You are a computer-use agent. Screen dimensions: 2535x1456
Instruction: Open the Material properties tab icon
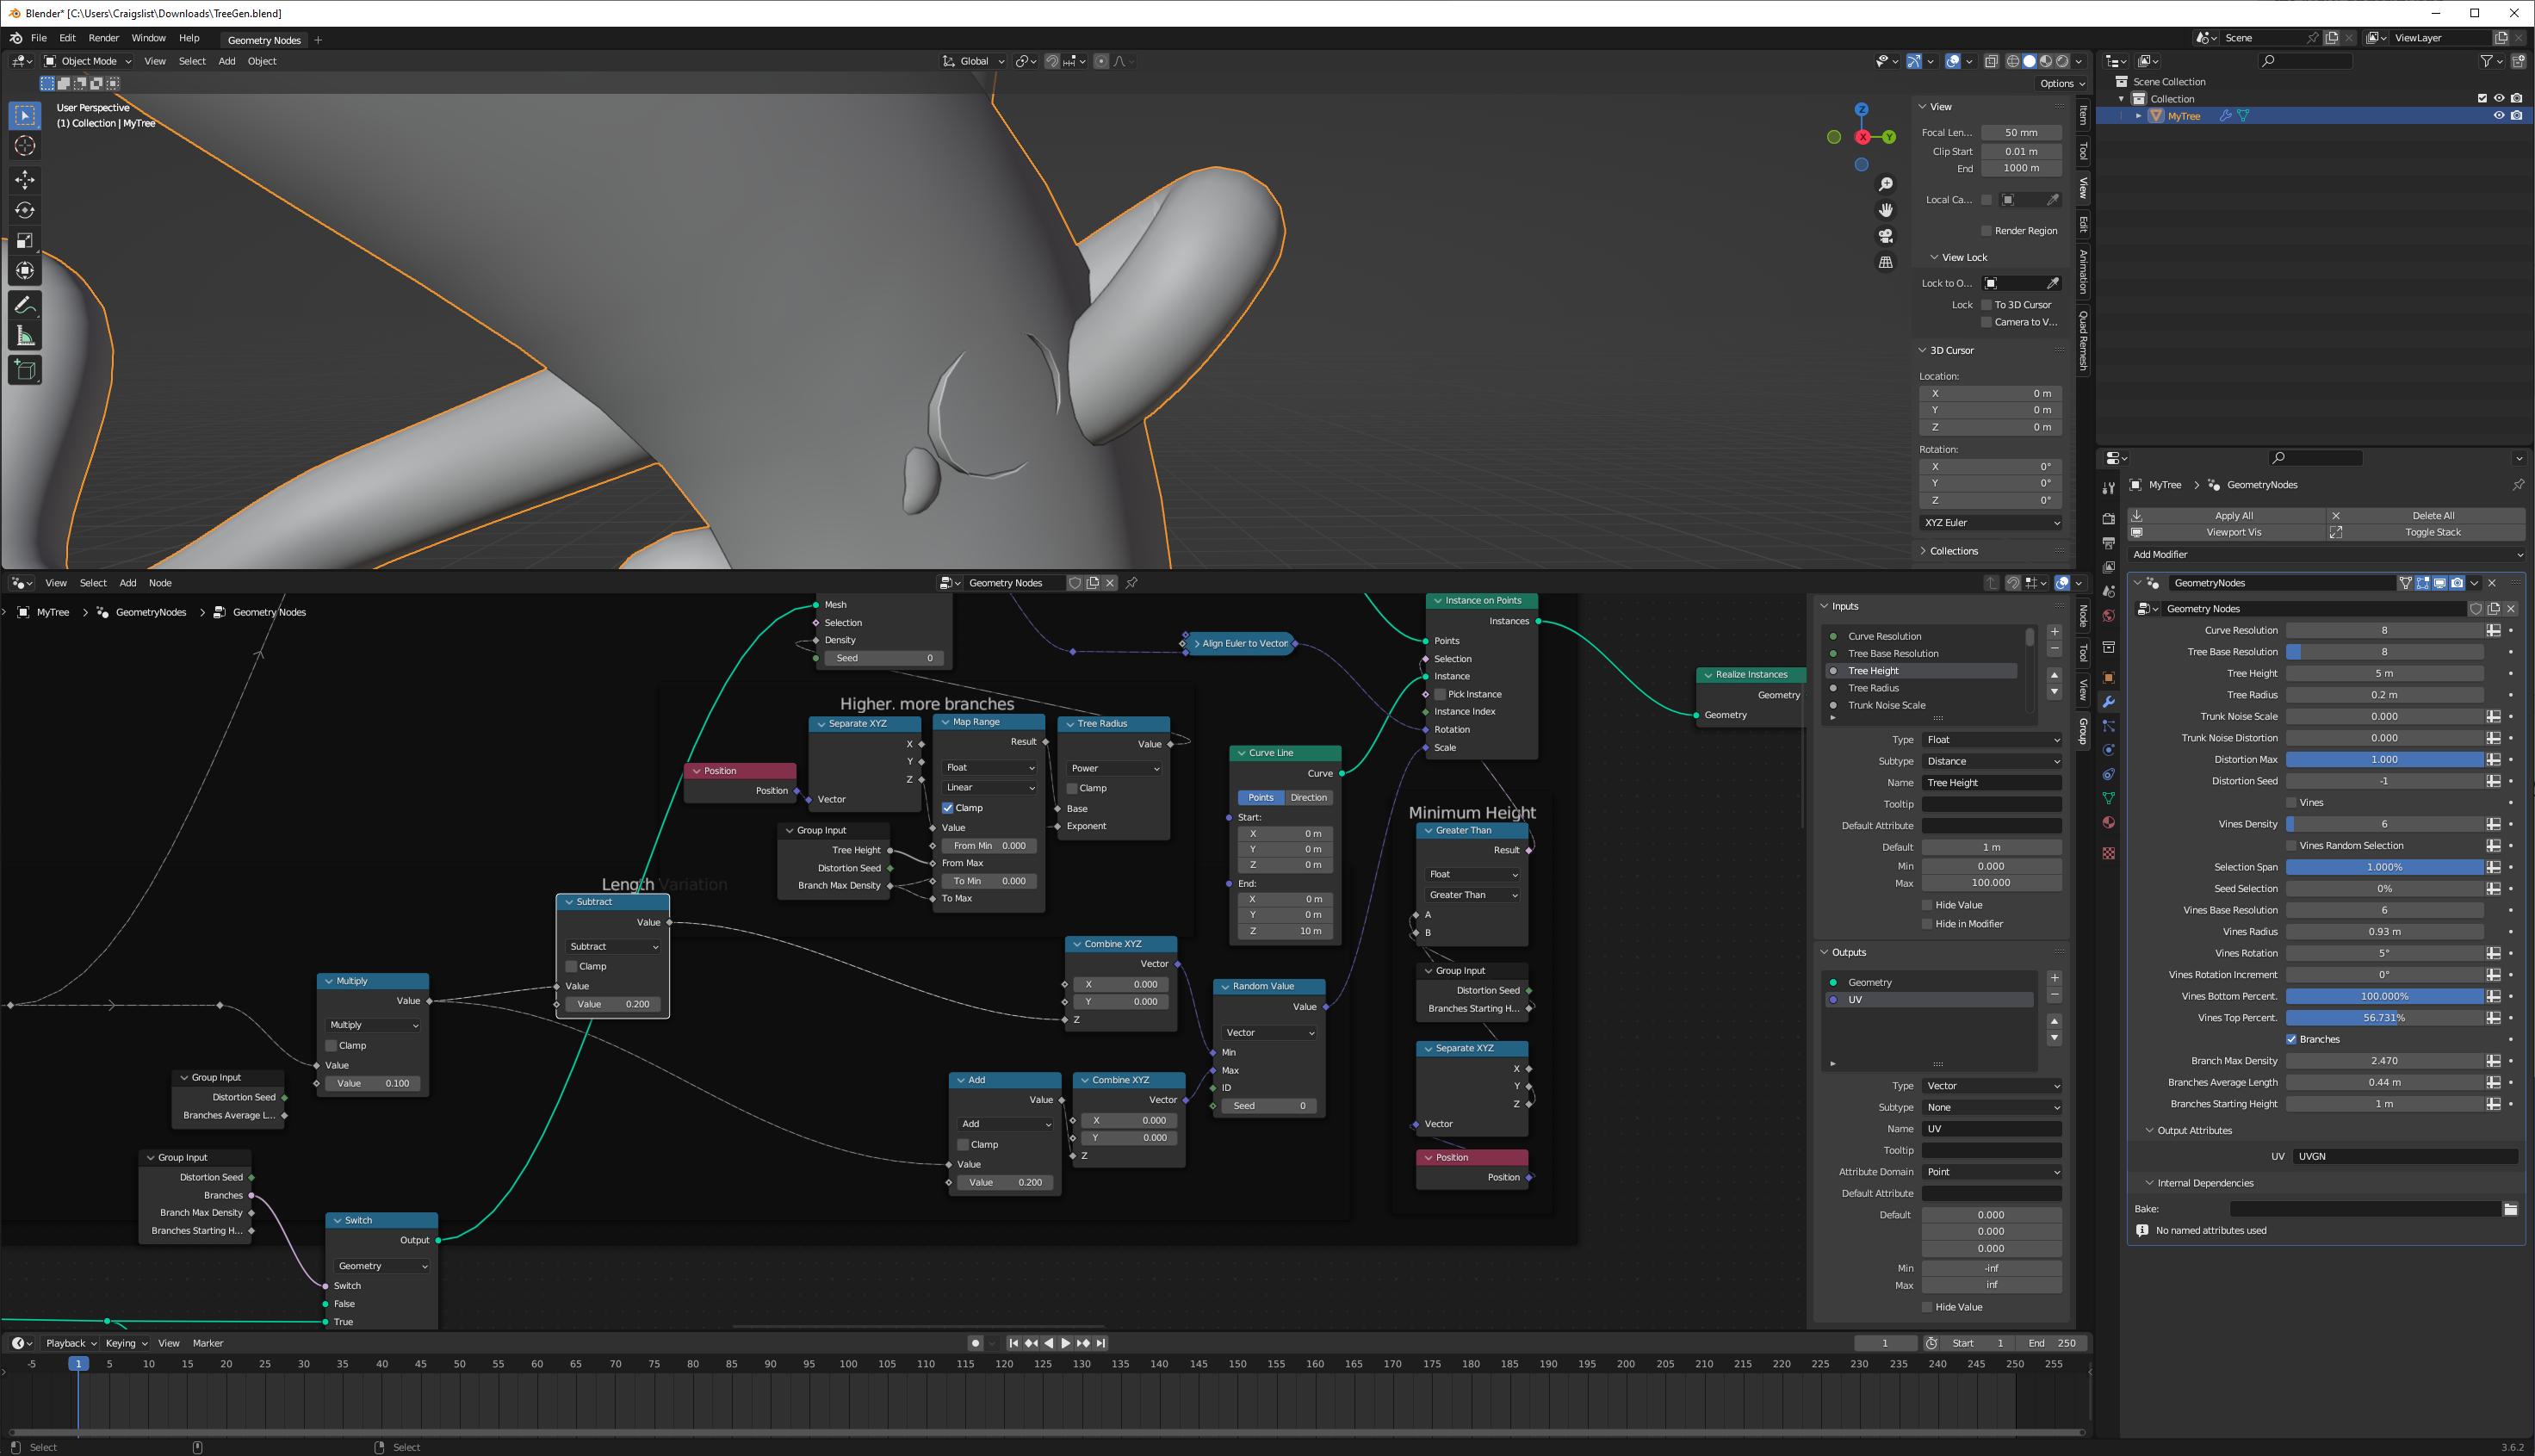(x=2108, y=822)
